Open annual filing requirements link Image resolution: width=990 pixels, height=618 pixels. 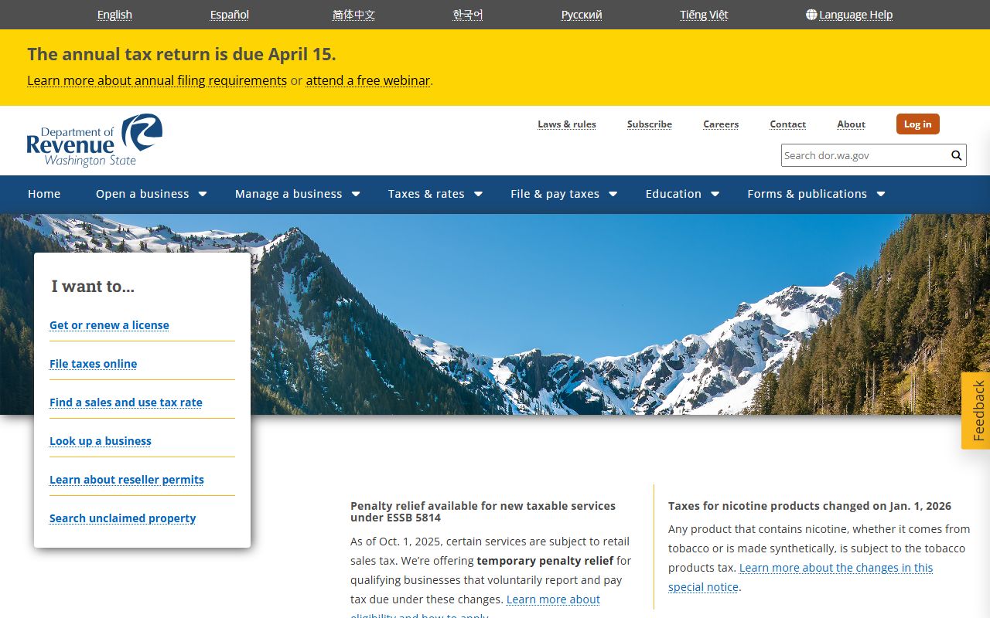coord(157,80)
